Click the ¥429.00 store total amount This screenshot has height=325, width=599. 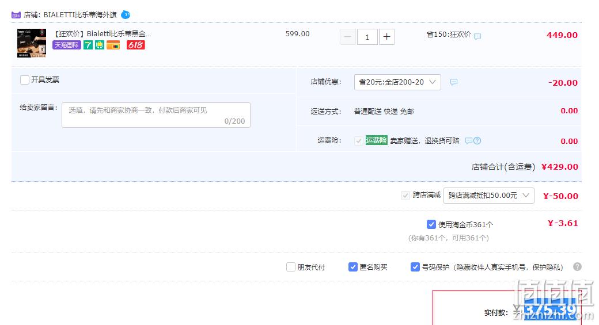(560, 167)
